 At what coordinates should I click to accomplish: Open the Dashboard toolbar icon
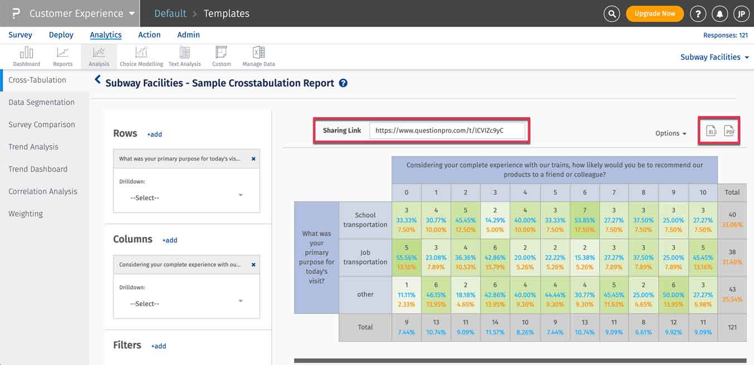[27, 57]
